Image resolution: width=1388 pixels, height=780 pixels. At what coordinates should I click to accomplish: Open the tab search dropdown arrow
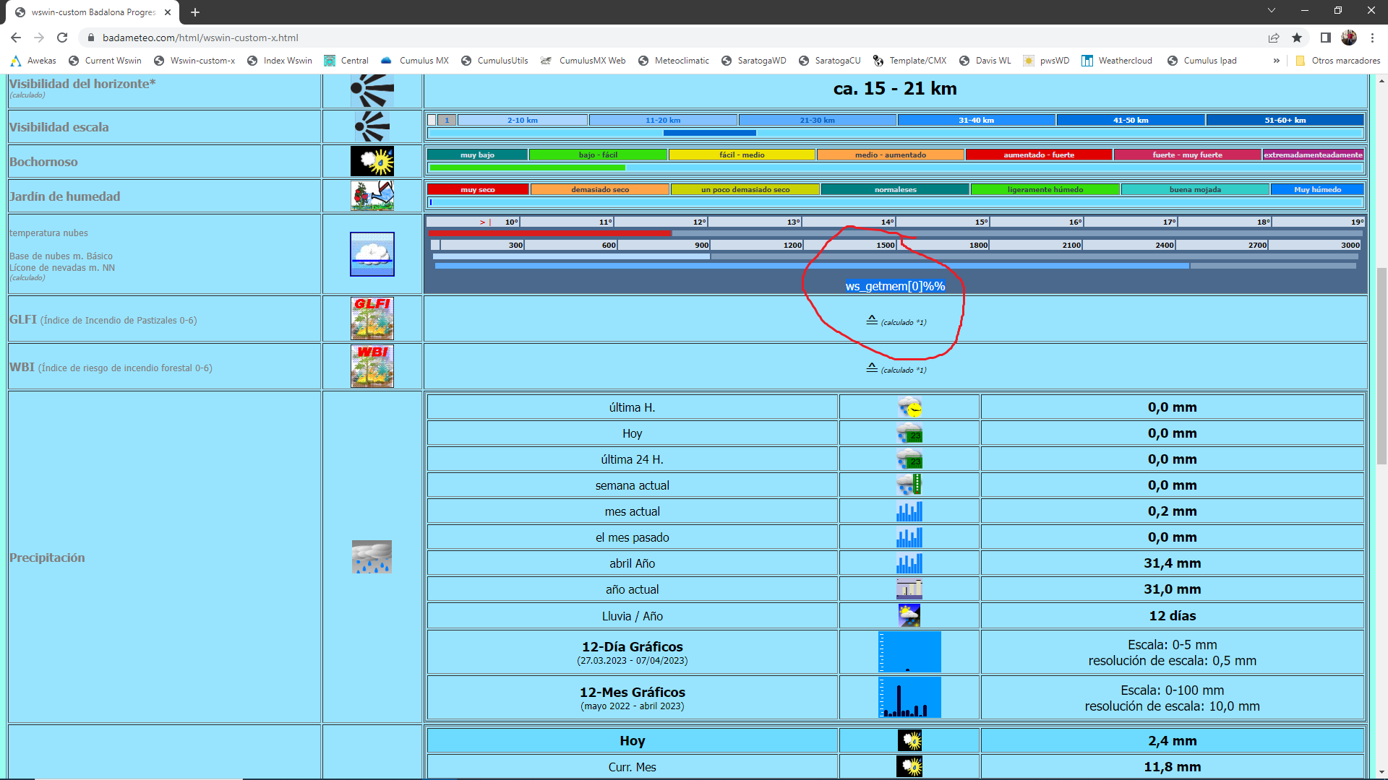coord(1272,11)
